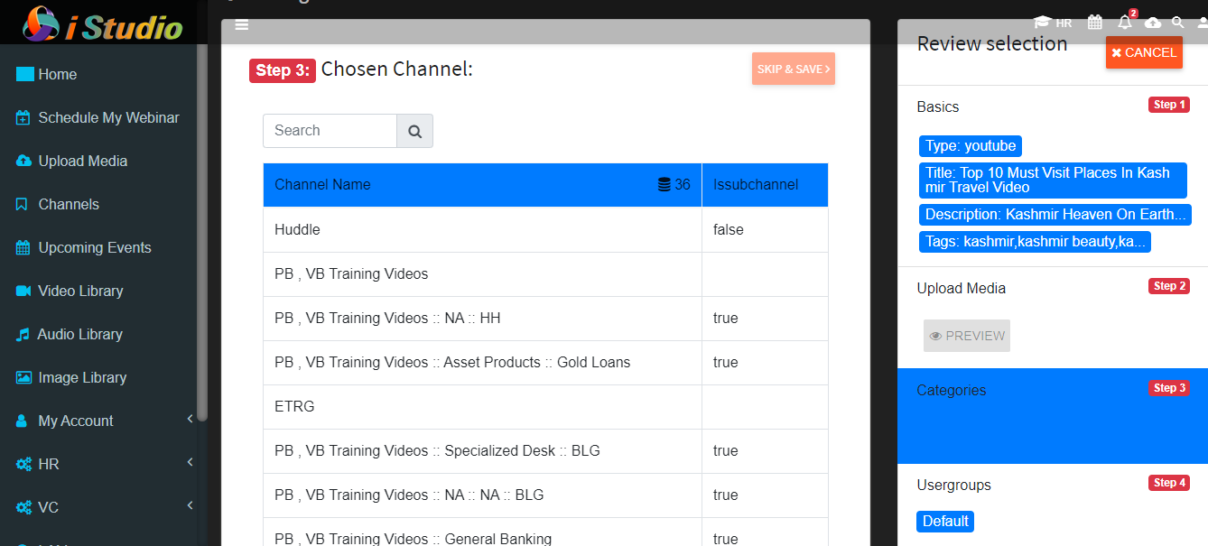Open Schedule My Webinar
Image resolution: width=1208 pixels, height=546 pixels.
(98, 117)
